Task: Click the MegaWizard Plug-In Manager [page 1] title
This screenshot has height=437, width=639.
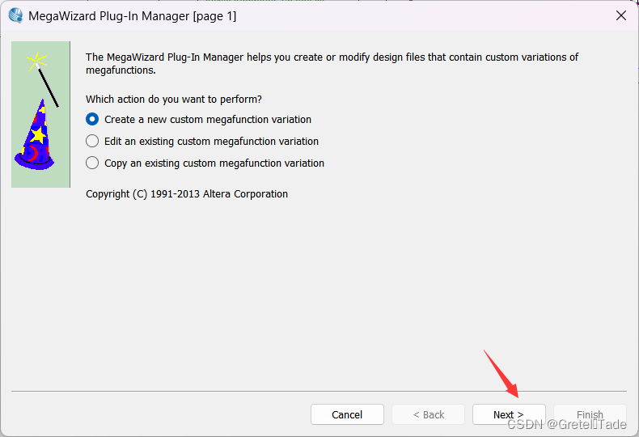Action: [x=133, y=16]
